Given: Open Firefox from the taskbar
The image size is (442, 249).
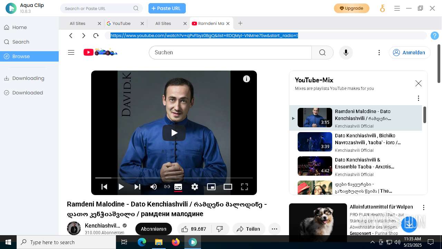Looking at the screenshot, I should coord(176,242).
